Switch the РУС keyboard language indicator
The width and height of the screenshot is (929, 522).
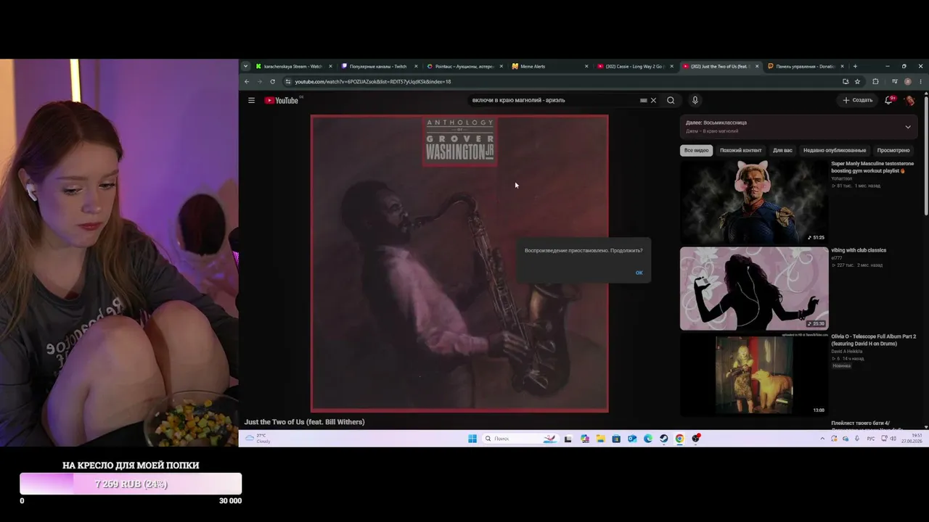(871, 438)
